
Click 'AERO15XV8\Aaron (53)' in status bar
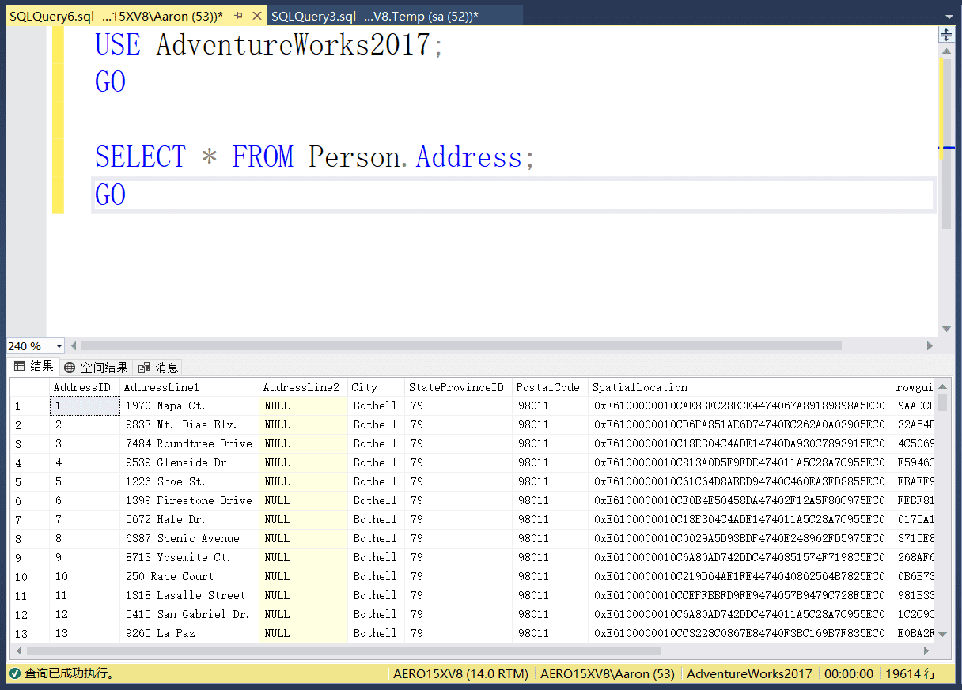(607, 673)
